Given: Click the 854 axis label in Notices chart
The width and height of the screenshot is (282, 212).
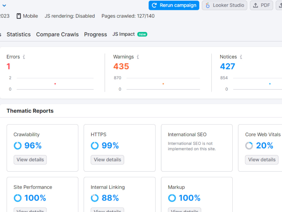Looking at the screenshot, I should [x=224, y=78].
